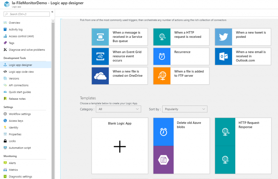Image resolution: width=278 pixels, height=179 pixels.
Task: Click the Logic app cube icon in header
Action: click(7, 4)
